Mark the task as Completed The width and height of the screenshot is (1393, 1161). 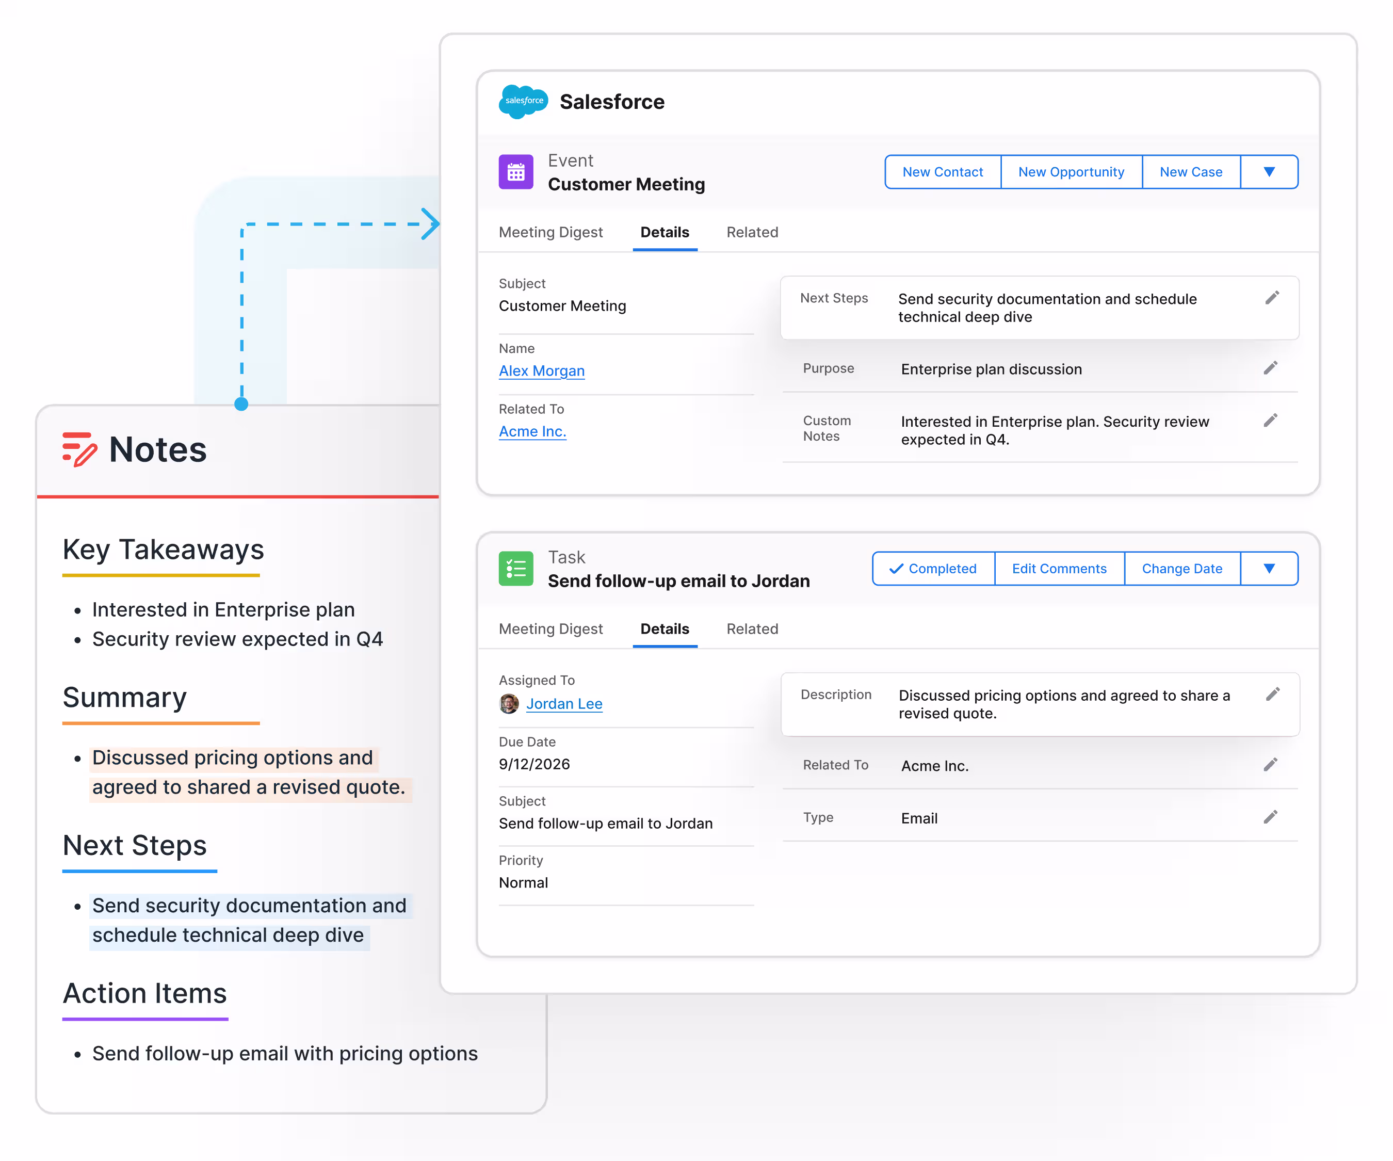(933, 569)
